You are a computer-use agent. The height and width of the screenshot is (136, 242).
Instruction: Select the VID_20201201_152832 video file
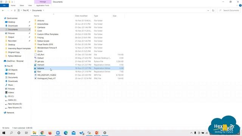(47, 75)
